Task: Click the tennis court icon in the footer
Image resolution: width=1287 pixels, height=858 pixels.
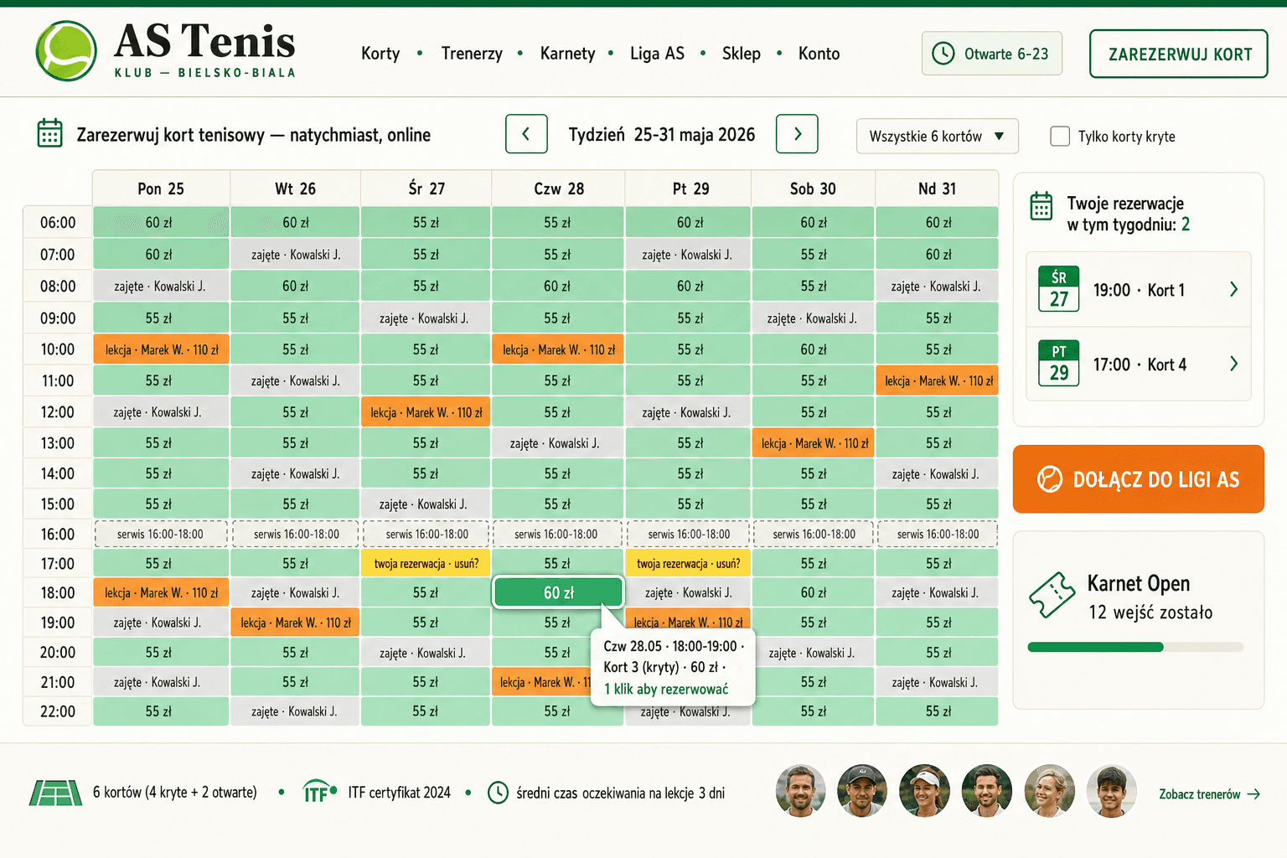Action: (55, 793)
